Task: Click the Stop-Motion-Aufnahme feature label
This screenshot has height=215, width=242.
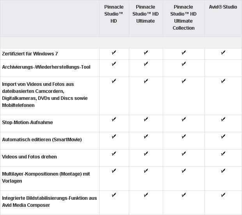Action: [x=27, y=123]
